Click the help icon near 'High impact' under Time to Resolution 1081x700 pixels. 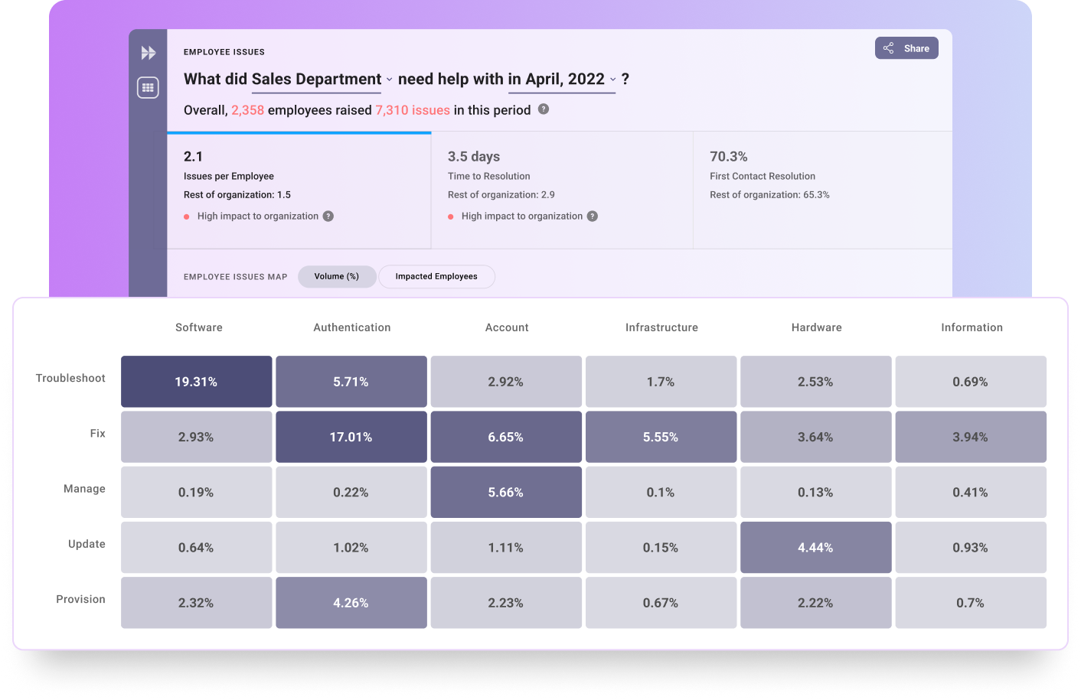[592, 216]
